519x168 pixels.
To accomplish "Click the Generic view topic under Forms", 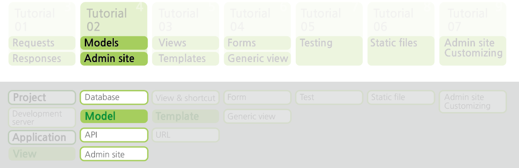I will pos(257,59).
